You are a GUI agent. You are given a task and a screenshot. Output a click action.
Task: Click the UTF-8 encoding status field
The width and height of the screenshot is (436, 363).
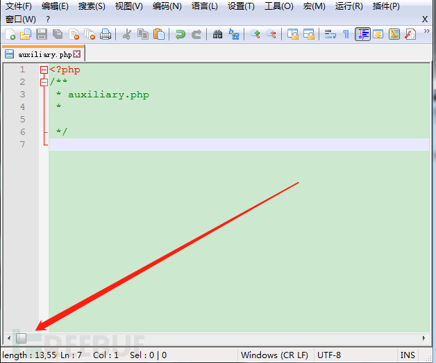(x=329, y=355)
